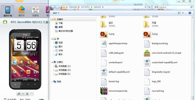Select the contactexport file icon
The height and width of the screenshot is (100, 195).
104,62
